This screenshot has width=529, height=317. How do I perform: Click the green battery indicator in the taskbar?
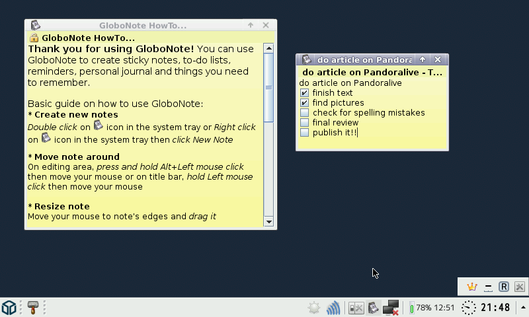411,308
